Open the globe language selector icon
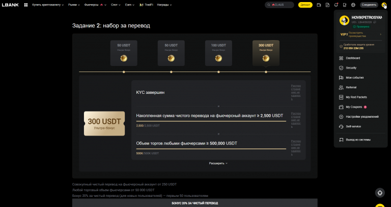The image size is (391, 207). pyautogui.click(x=353, y=5)
